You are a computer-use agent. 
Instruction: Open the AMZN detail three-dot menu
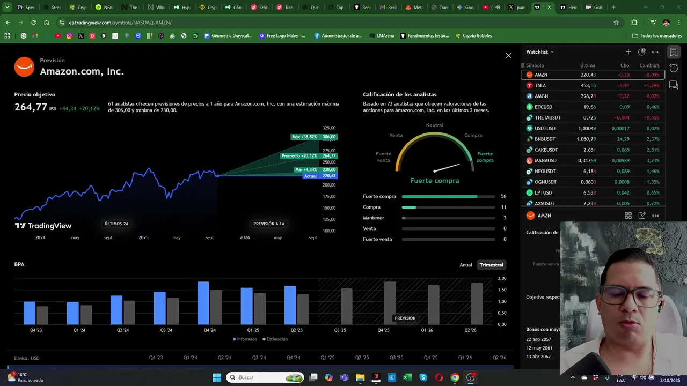coord(655,216)
